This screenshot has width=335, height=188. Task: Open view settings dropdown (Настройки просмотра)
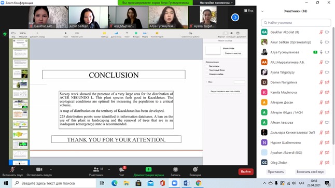(x=216, y=3)
